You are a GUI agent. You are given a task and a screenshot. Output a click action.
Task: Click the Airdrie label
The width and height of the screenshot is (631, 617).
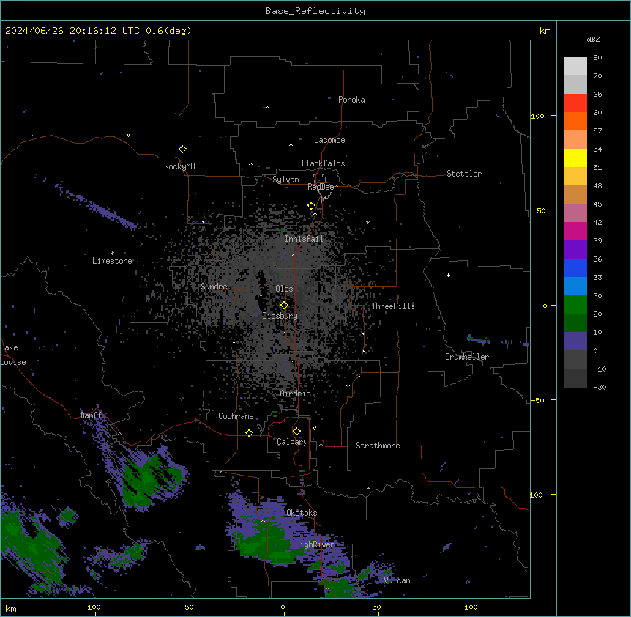(296, 394)
